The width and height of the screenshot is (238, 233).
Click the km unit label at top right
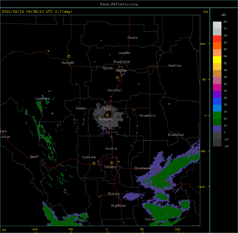coord(205,12)
